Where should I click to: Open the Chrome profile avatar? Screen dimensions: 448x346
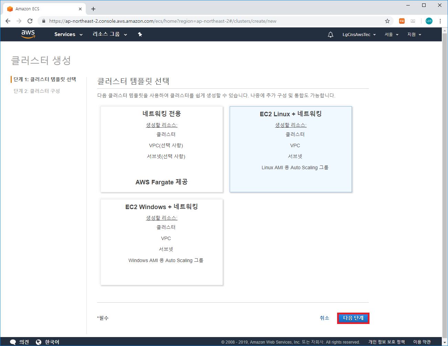429,21
